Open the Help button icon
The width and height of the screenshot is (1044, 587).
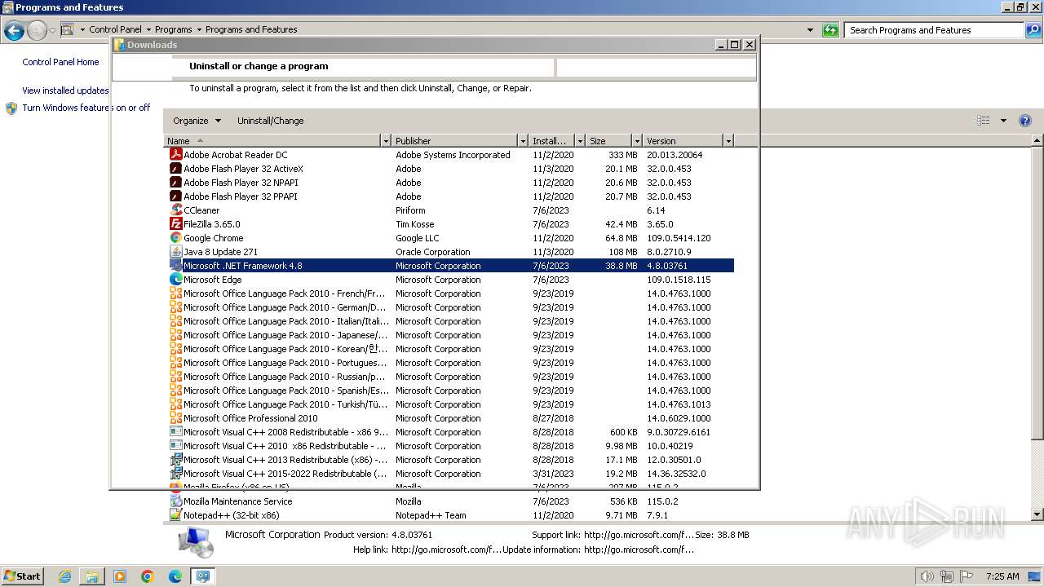click(x=1025, y=121)
